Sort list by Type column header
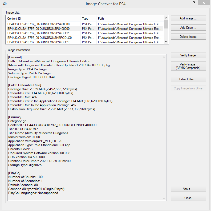The image size is (211, 211). coord(88,19)
